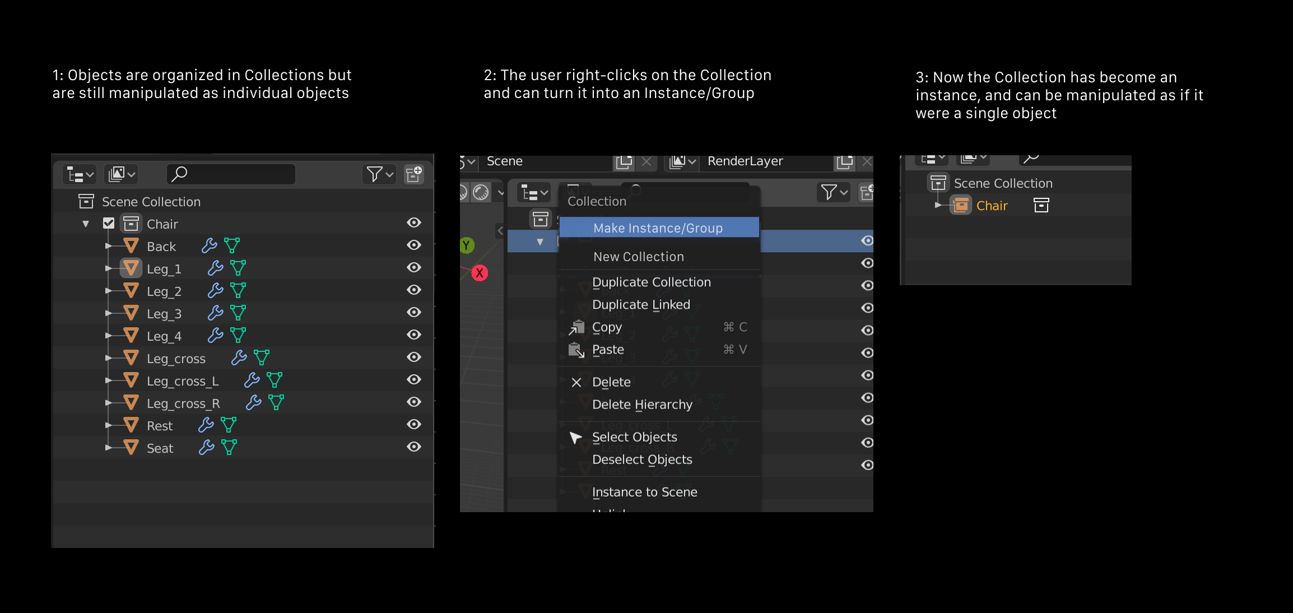Hide the Leg_2 object

[x=414, y=290]
